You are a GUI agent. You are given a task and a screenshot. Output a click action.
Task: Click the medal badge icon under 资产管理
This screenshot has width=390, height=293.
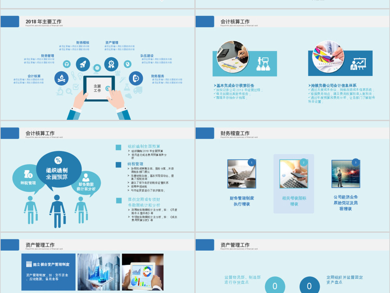coord(111,64)
